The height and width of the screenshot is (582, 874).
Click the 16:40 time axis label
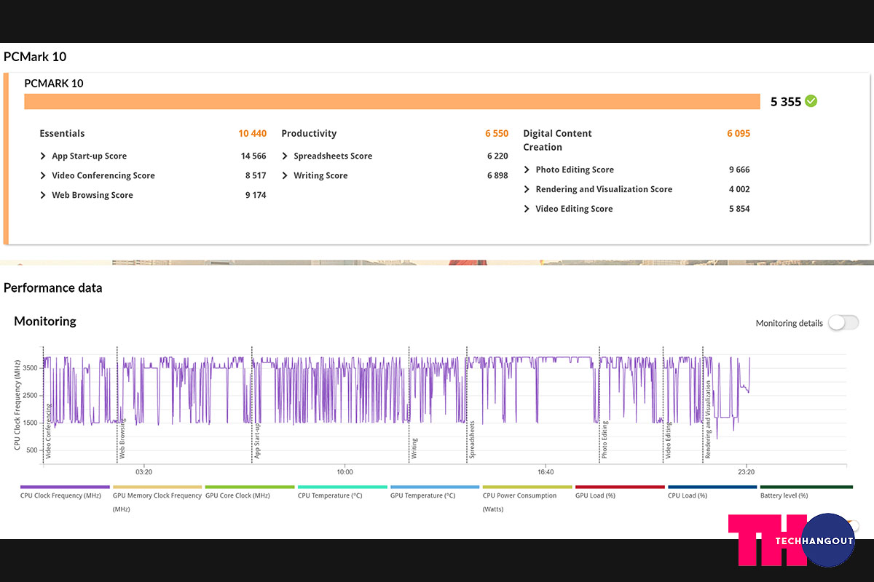(x=546, y=472)
